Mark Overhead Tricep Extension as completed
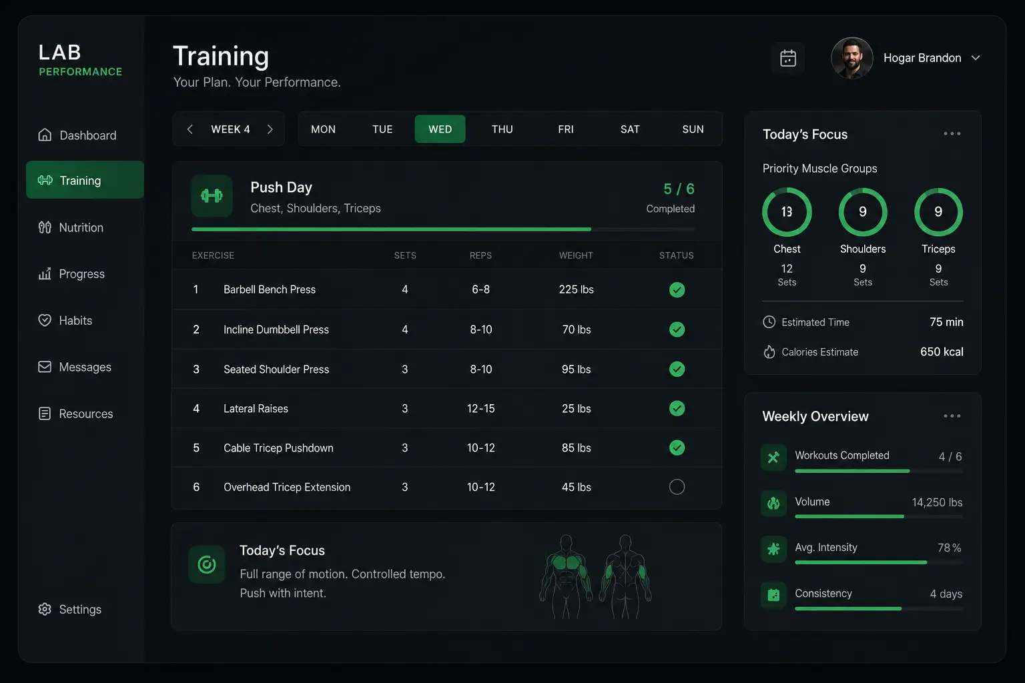Viewport: 1025px width, 683px height. (x=677, y=487)
